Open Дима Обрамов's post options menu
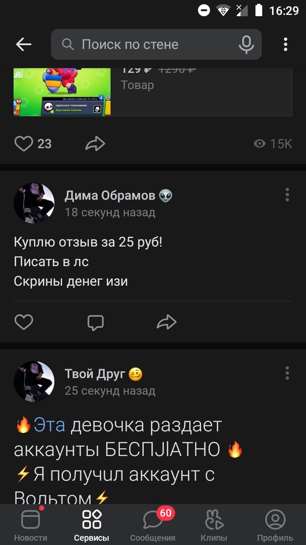Image resolution: width=306 pixels, height=545 pixels. tap(287, 195)
